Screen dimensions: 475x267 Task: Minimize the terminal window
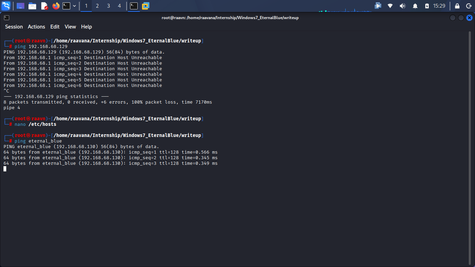pyautogui.click(x=452, y=18)
